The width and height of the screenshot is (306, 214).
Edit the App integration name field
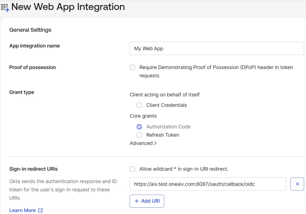[x=217, y=48]
